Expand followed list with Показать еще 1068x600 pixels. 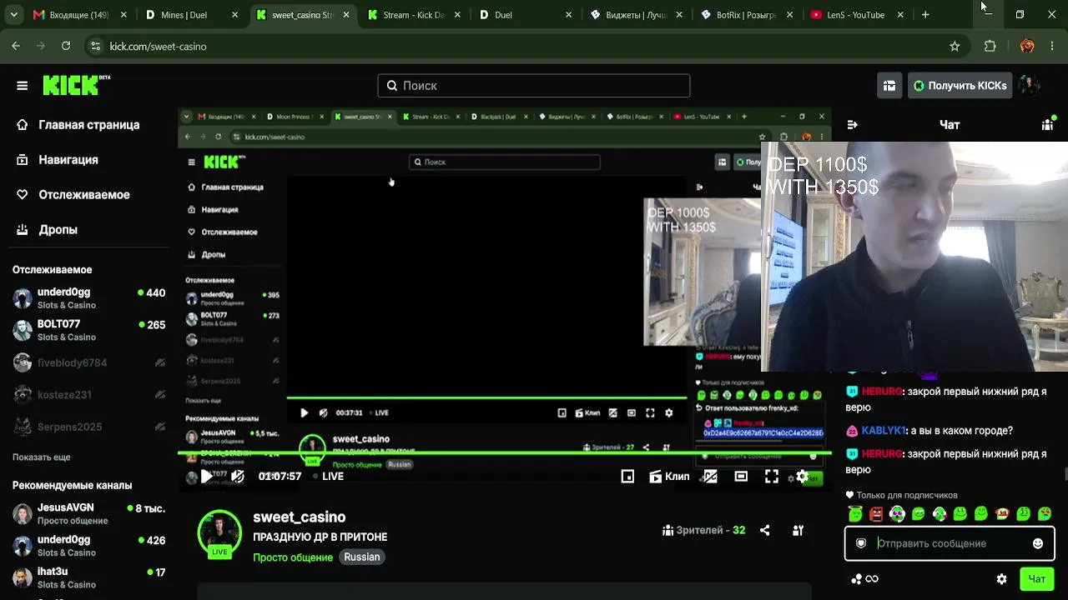click(x=41, y=457)
